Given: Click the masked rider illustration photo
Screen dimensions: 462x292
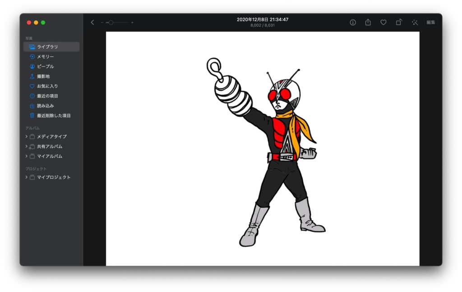Looking at the screenshot, I should [263, 148].
